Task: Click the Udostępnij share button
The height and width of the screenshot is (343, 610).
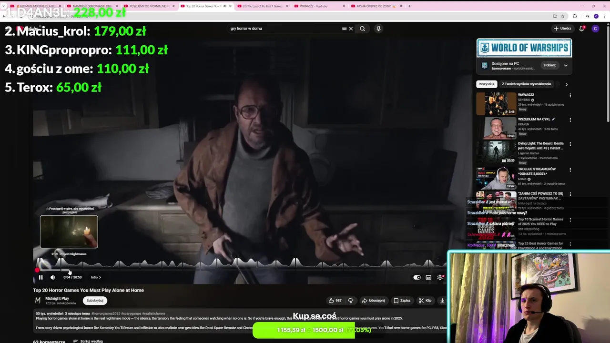Action: click(373, 301)
